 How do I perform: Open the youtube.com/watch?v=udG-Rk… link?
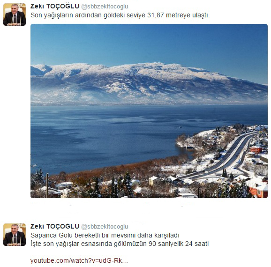pos(79,260)
